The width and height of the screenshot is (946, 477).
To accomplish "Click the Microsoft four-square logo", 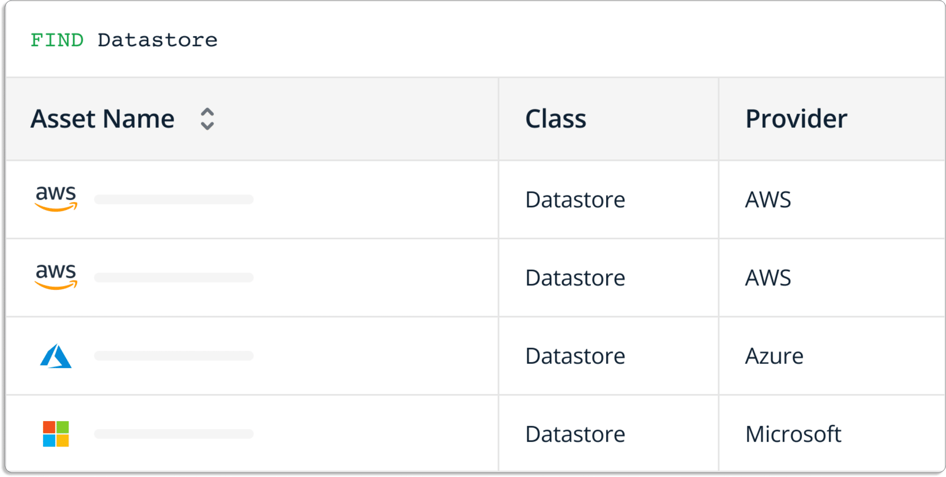I will pos(56,434).
